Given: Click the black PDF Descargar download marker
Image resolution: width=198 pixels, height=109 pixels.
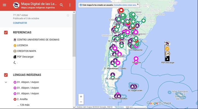Looking at the screenshot, I should pos(167,59).
